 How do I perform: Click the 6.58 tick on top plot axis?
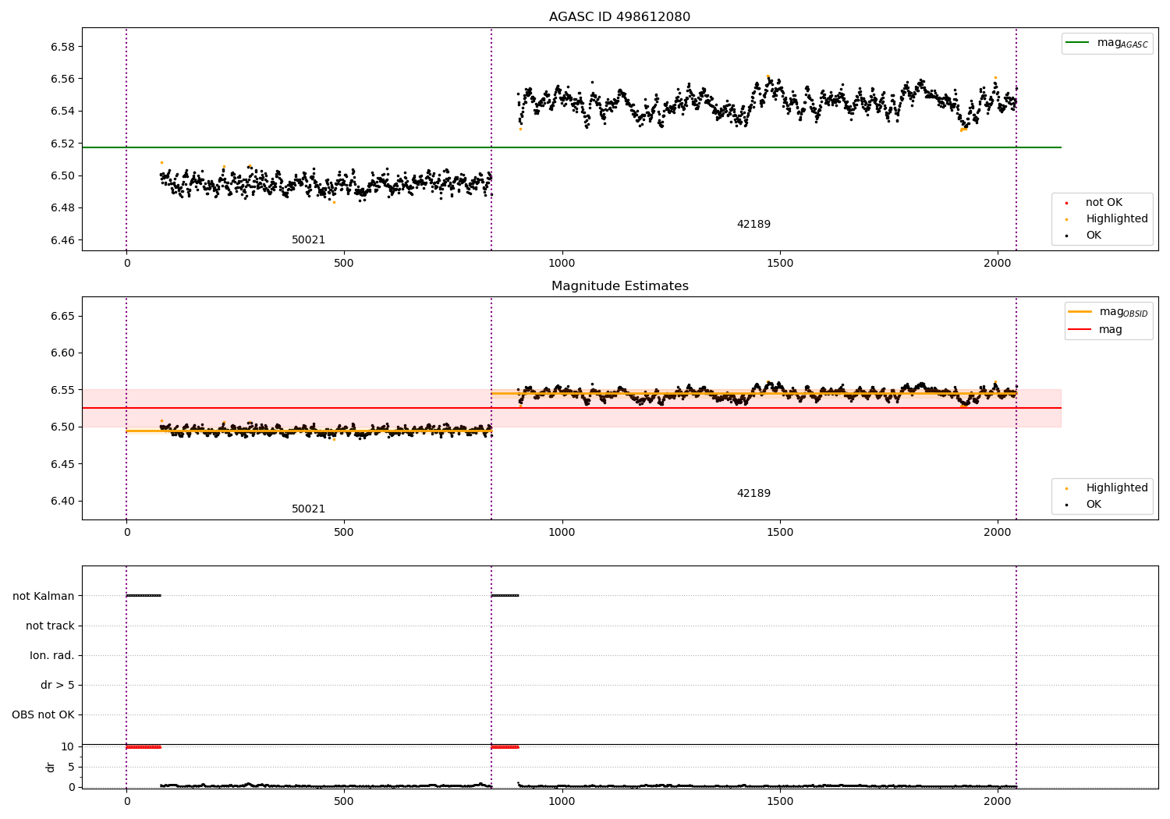pos(62,47)
